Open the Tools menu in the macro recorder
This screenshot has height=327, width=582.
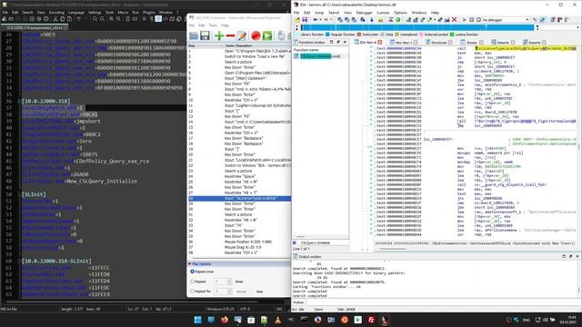(213, 25)
